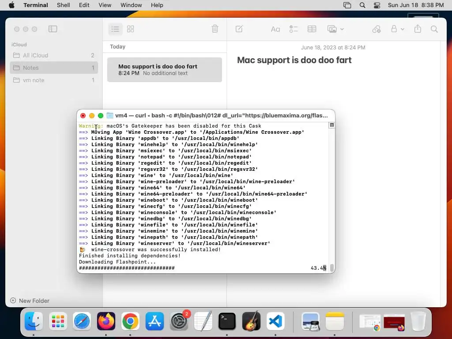Click the wine-crossover successfully installed line
Image resolution: width=452 pixels, height=339 pixels.
pyautogui.click(x=150, y=250)
